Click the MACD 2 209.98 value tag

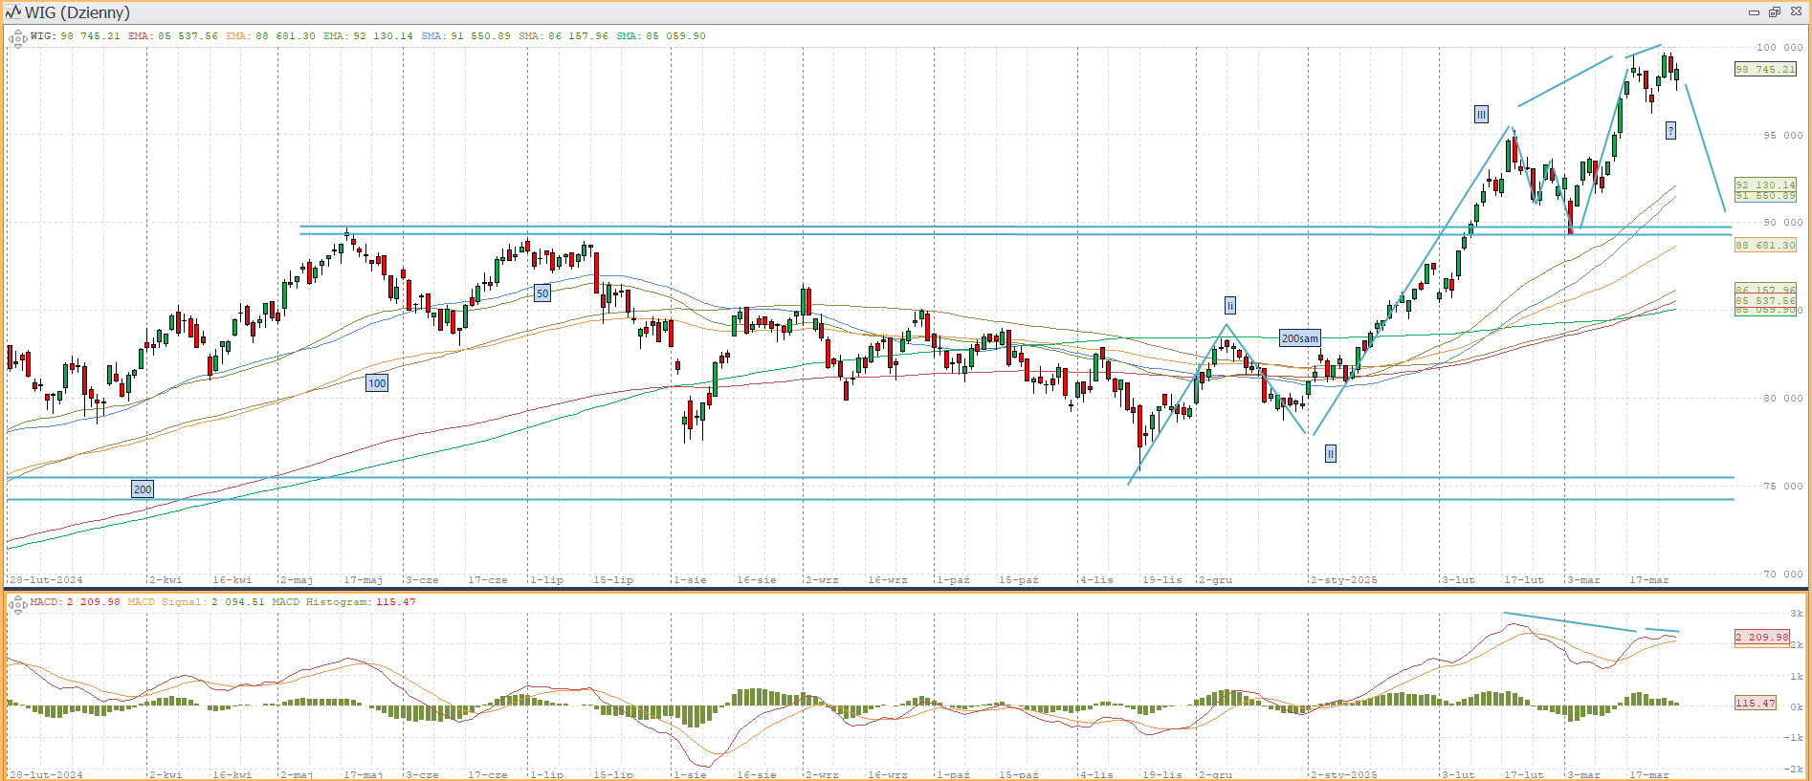coord(1762,638)
